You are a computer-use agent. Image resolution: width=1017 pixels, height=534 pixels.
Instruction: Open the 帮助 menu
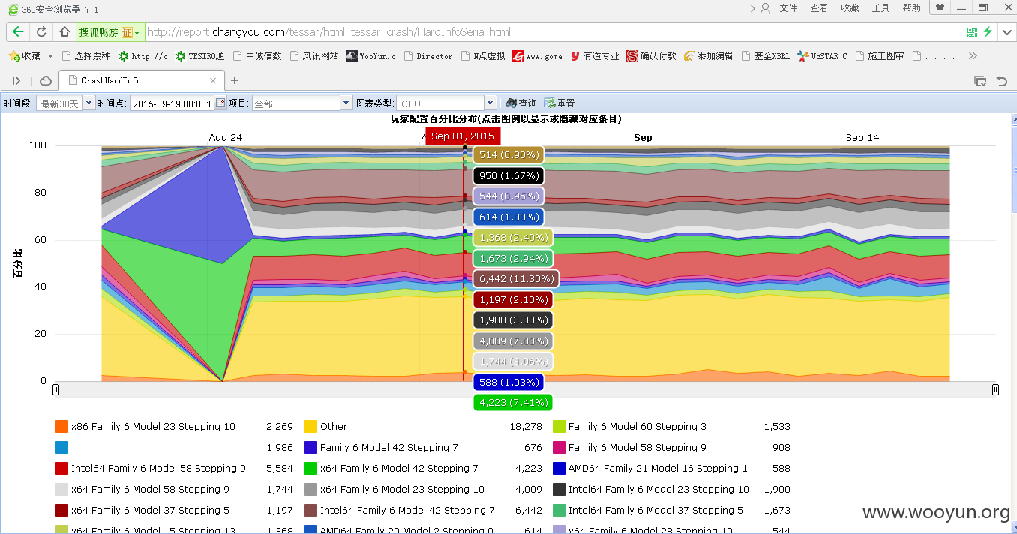pos(911,8)
